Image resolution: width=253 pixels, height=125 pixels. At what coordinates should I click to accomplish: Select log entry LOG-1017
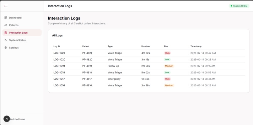pyautogui.click(x=59, y=79)
